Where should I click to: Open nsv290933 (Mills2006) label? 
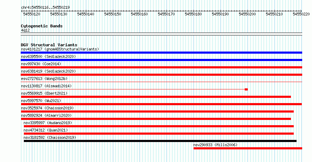point(215,145)
